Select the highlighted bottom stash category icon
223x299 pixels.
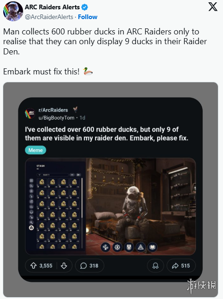(x=32, y=228)
